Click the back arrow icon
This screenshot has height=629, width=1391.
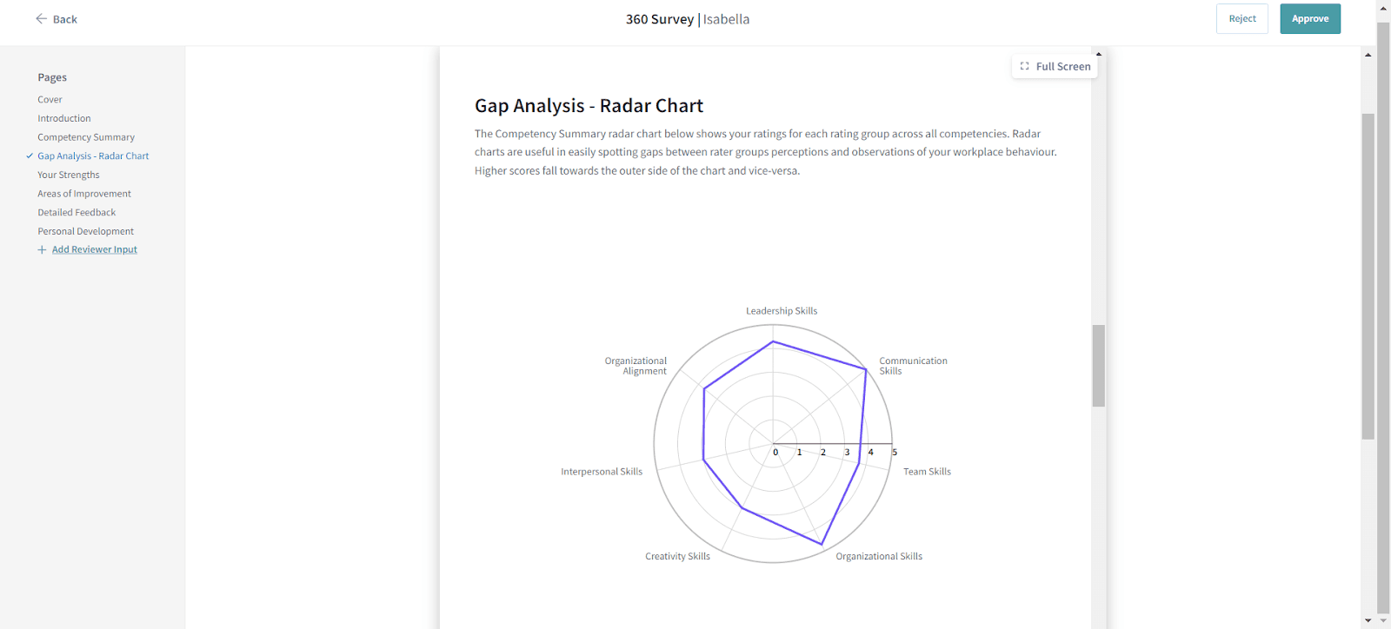click(41, 18)
